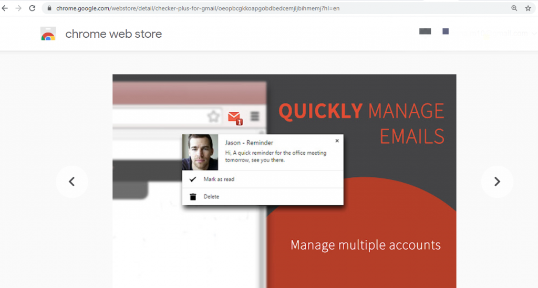The height and width of the screenshot is (288, 538).
Task: Bookmark this page with star icon
Action: click(x=528, y=8)
